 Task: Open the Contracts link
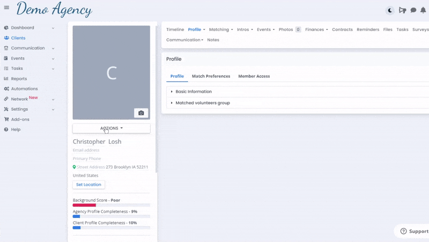(342, 29)
